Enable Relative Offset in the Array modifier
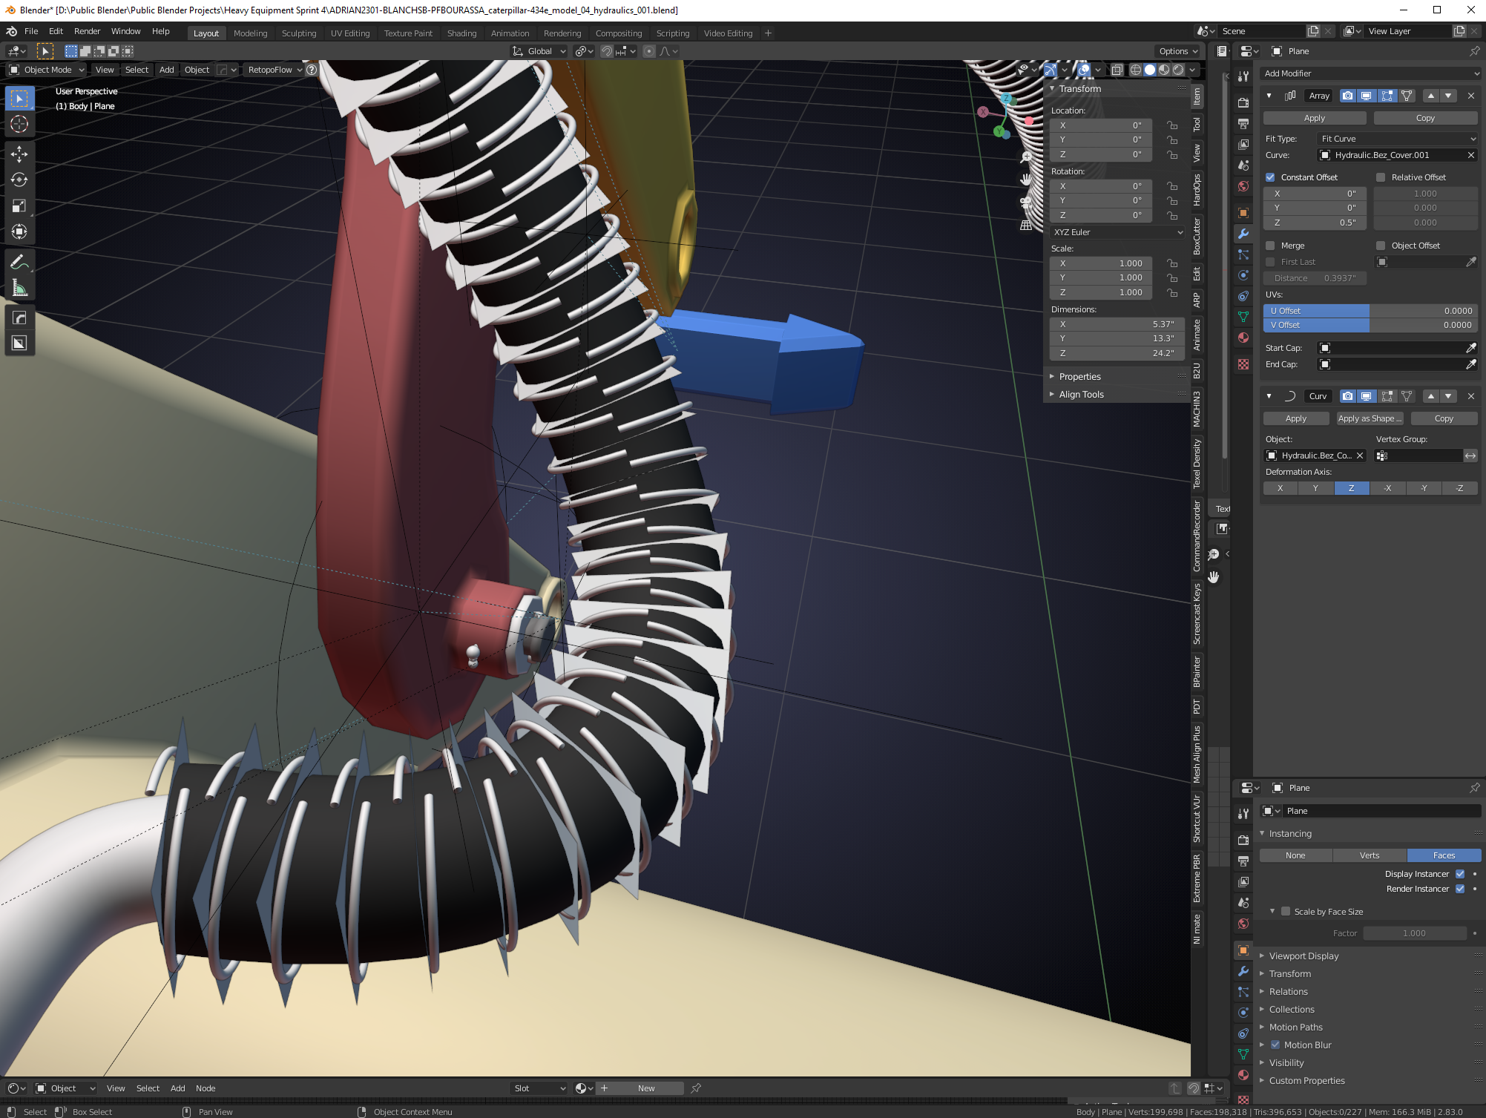 click(1381, 177)
